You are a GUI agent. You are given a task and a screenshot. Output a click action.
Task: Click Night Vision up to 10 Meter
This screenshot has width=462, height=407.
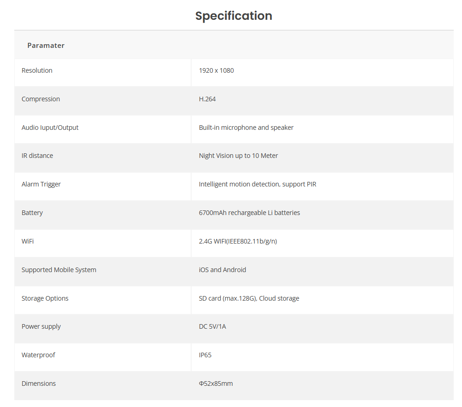click(238, 156)
